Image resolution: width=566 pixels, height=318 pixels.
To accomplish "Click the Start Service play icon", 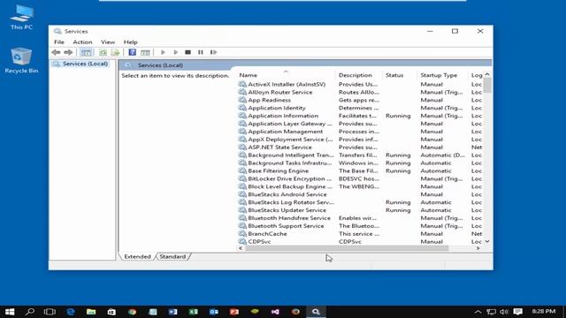I will (163, 52).
